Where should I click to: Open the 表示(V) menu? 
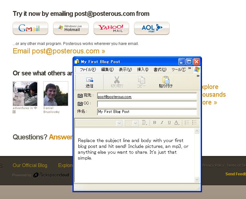pos(125,70)
